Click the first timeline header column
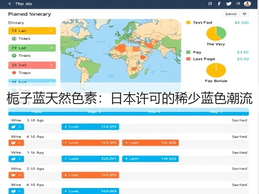 pyautogui.click(x=37, y=112)
